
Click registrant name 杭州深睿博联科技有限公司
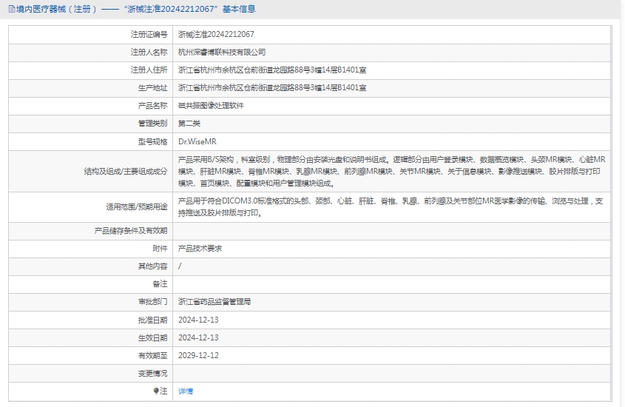tap(222, 53)
